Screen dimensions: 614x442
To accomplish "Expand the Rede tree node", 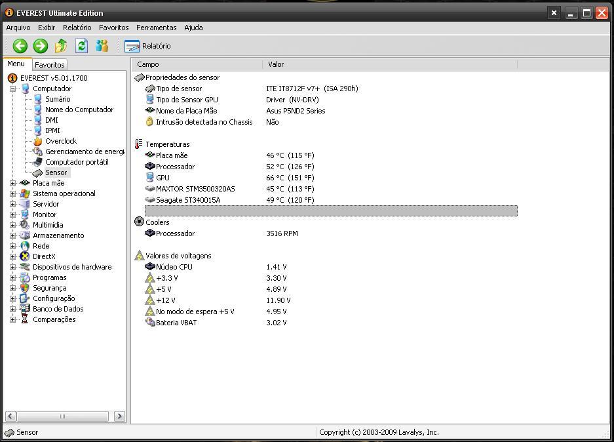I will click(x=12, y=246).
